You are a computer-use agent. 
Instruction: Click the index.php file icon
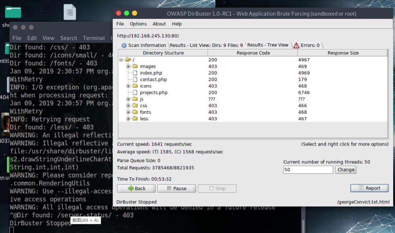pos(135,73)
